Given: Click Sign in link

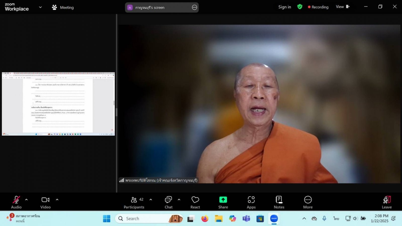Looking at the screenshot, I should 285,7.
